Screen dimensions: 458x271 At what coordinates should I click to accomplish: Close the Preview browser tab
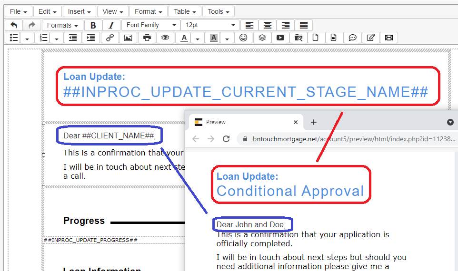click(x=296, y=122)
